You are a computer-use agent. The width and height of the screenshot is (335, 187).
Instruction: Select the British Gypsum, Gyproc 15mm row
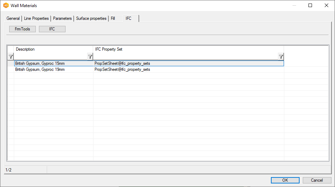tap(53, 63)
